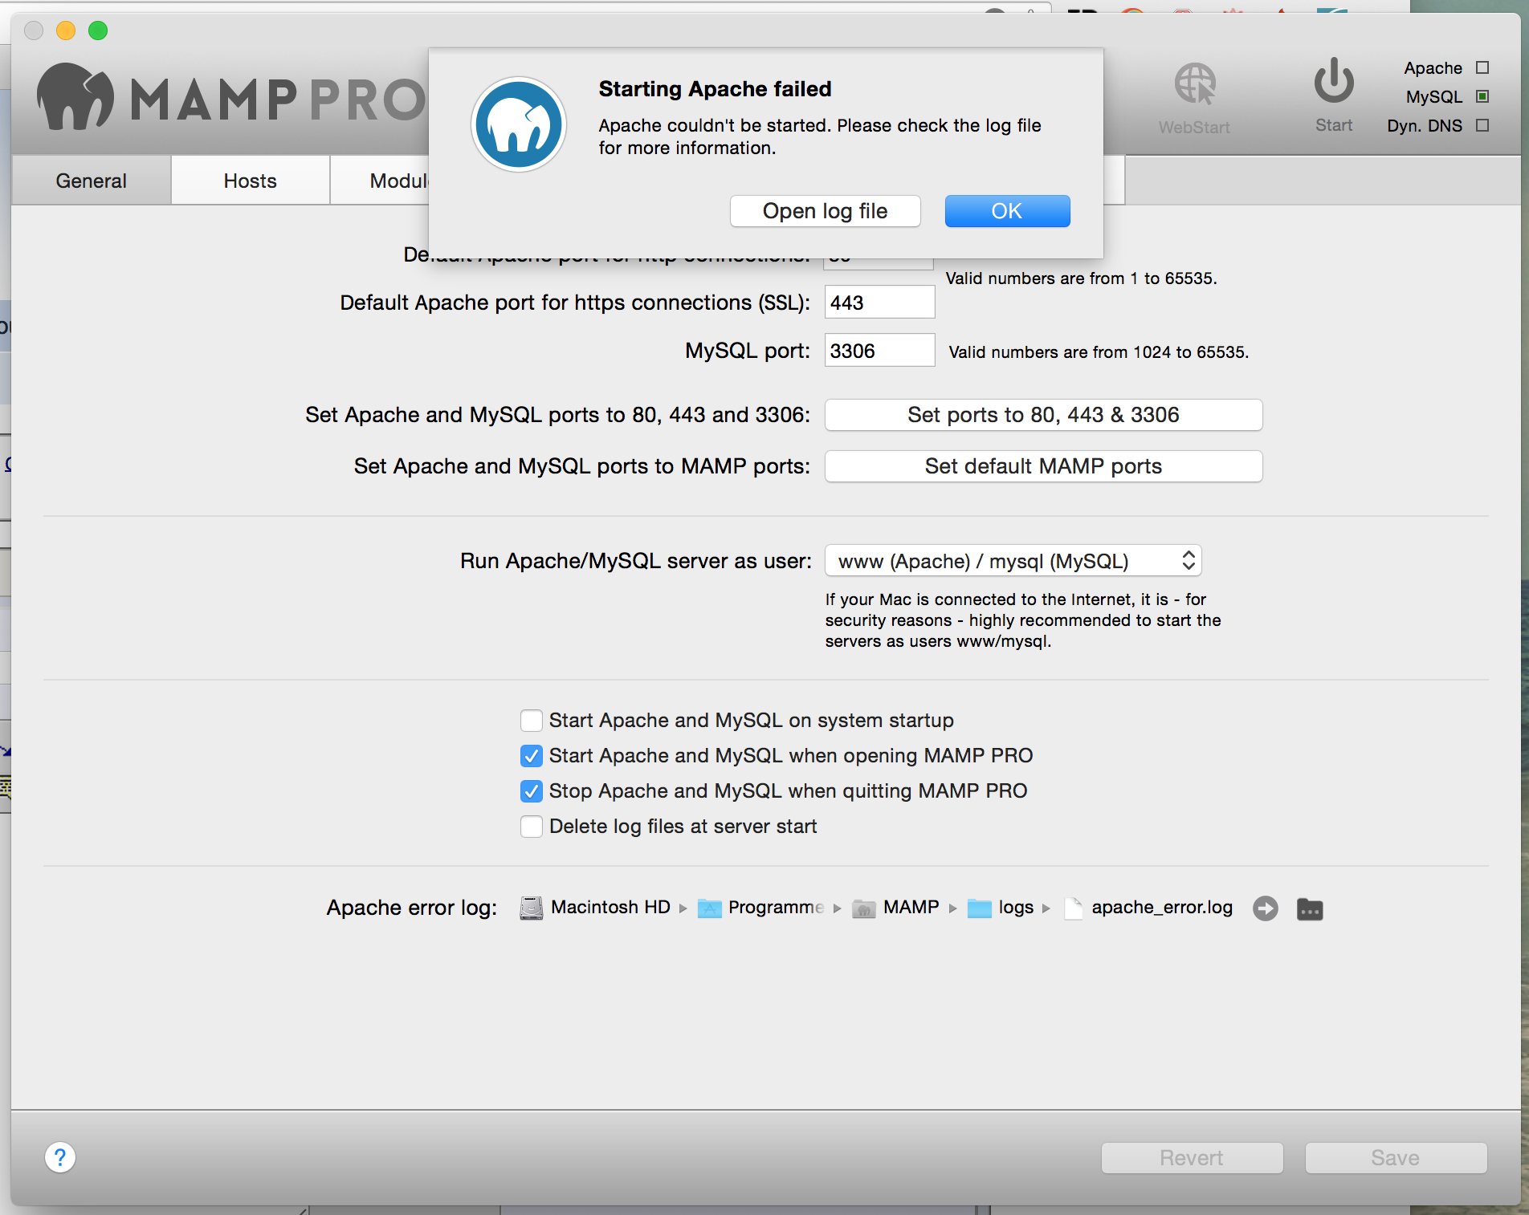Switch to the Hosts tab

251,181
